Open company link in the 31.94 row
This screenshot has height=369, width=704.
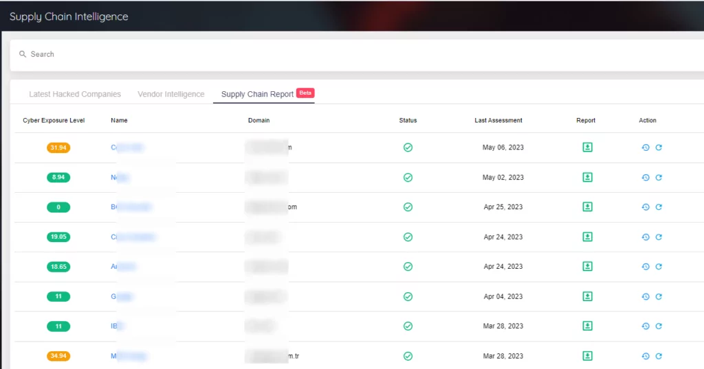click(127, 147)
